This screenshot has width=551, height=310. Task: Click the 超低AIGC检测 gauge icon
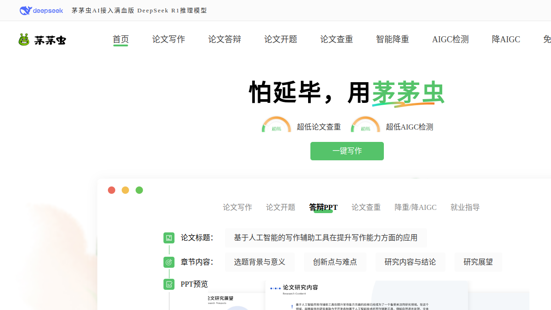click(x=365, y=124)
